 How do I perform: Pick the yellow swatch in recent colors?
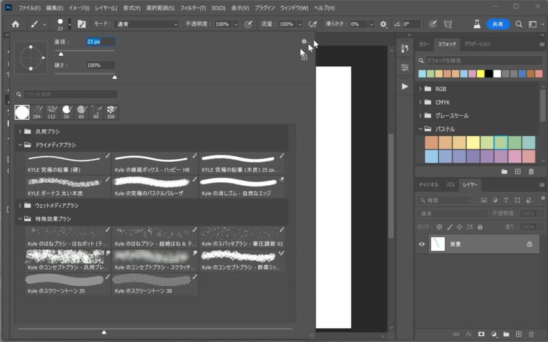pyautogui.click(x=480, y=74)
